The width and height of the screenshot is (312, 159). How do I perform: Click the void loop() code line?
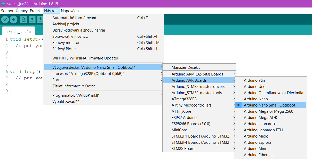[x=25, y=72]
